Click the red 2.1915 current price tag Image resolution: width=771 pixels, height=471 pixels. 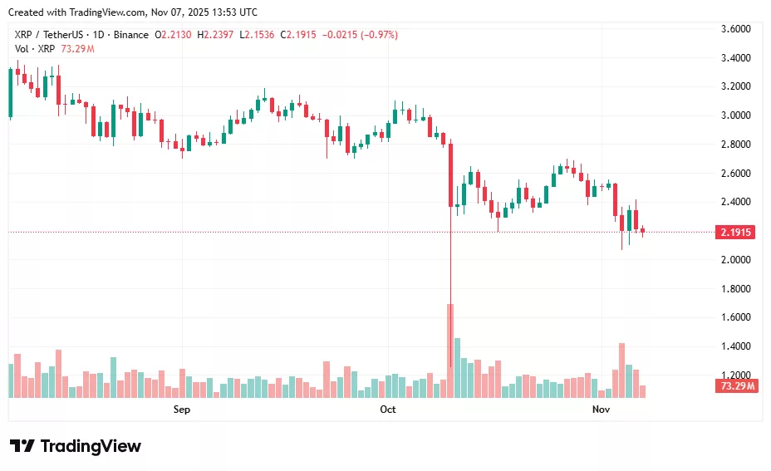[x=735, y=233]
